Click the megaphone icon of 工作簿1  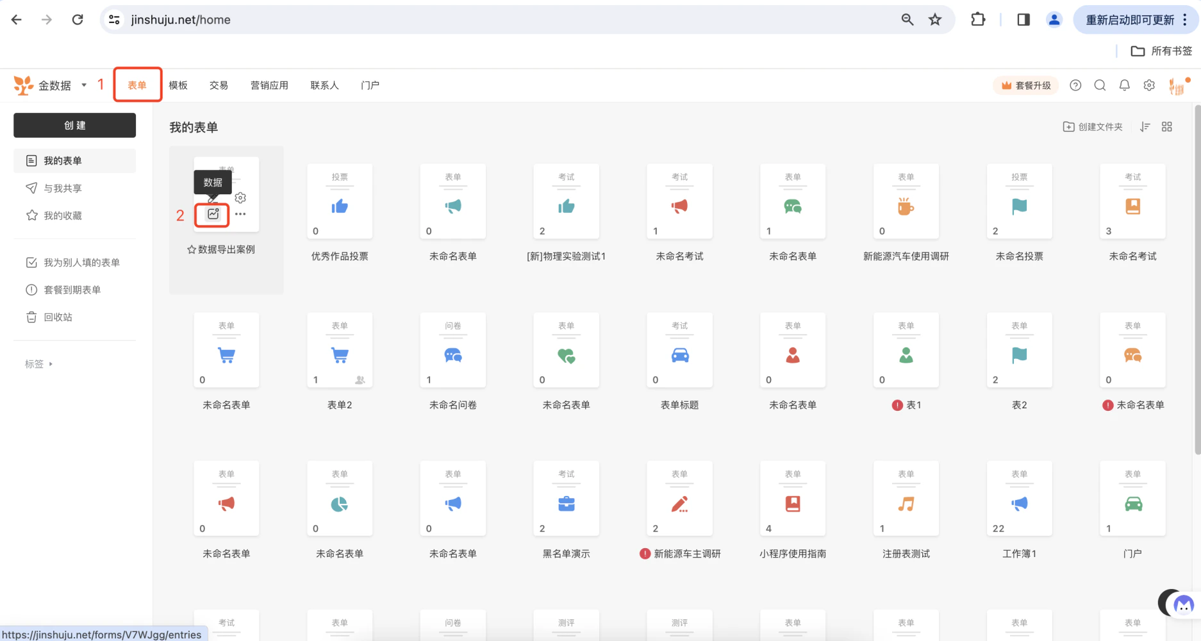[1020, 504]
